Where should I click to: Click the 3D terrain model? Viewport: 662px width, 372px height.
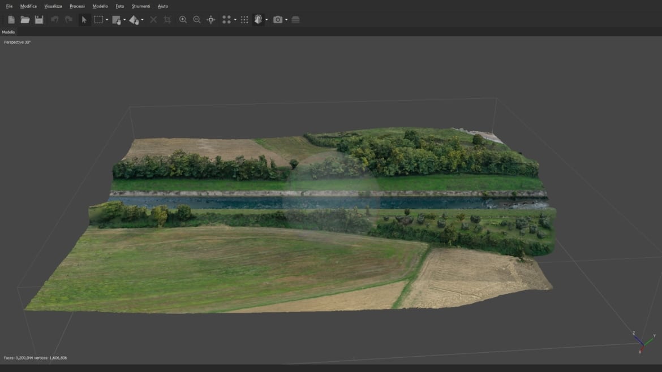(291, 219)
